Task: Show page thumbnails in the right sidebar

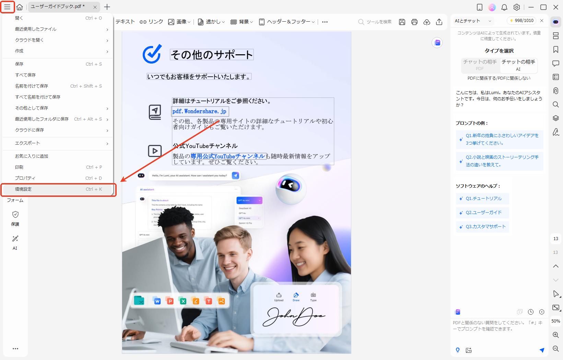Action: coord(556,35)
